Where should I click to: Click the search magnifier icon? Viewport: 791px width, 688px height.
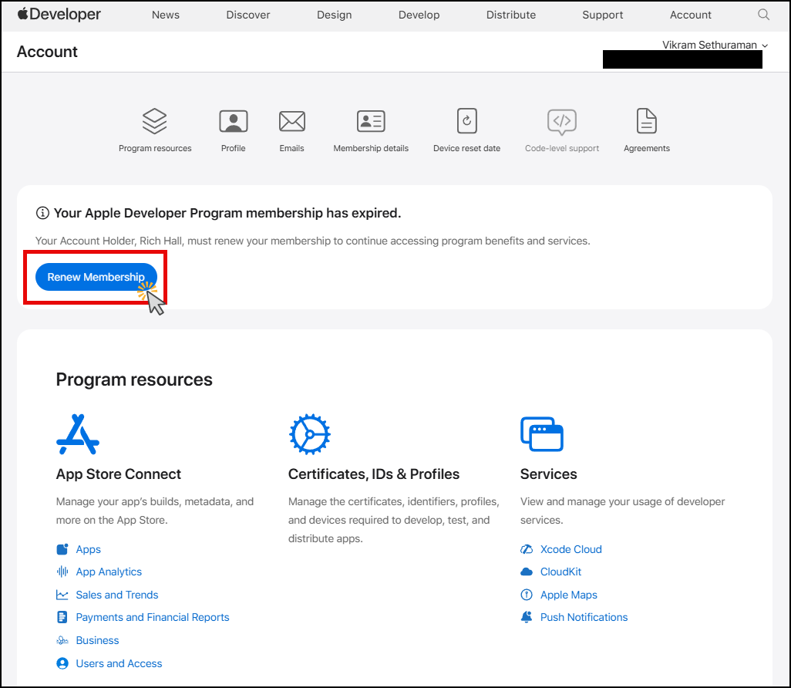(763, 15)
